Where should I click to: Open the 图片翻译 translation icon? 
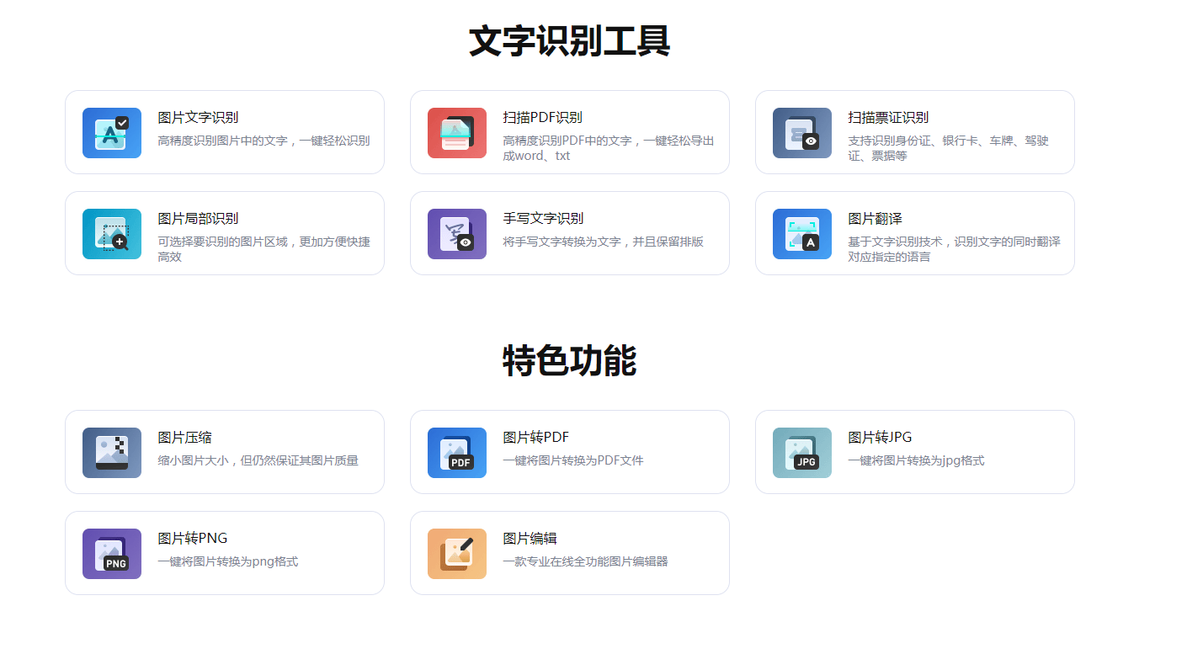[801, 233]
